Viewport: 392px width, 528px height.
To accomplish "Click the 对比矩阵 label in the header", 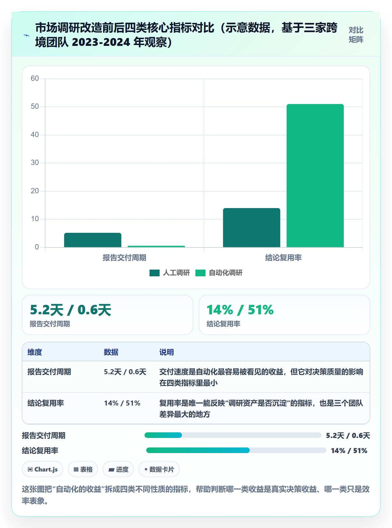I will point(356,35).
